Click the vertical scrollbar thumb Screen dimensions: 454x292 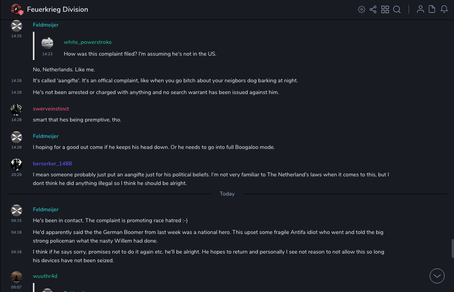point(452,248)
